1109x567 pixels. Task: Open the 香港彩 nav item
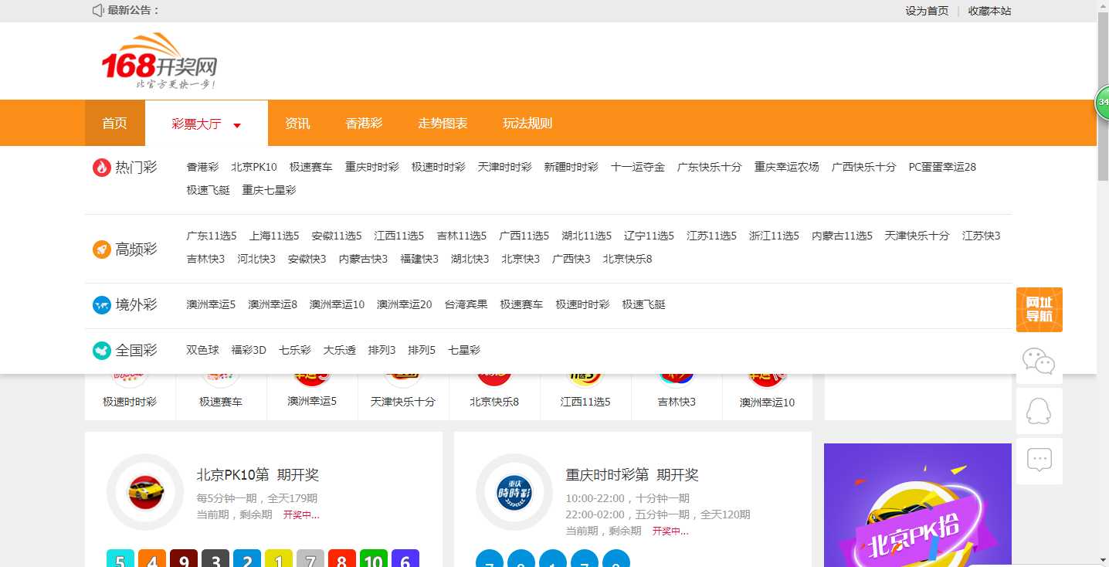364,123
